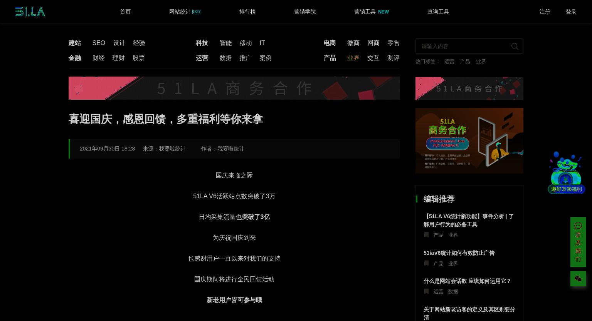The width and height of the screenshot is (592, 321).
Task: Click 产品 tag under 有效防止广告 article
Action: (438, 263)
